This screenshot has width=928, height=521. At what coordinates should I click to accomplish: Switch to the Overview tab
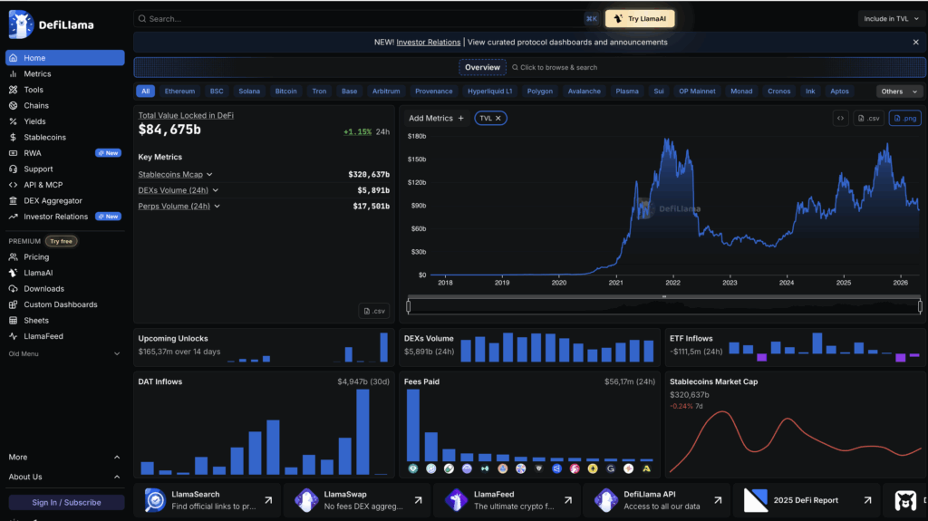click(x=482, y=67)
